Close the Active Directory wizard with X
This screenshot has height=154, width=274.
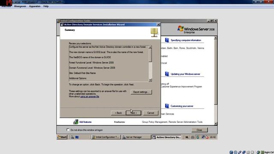[158, 25]
